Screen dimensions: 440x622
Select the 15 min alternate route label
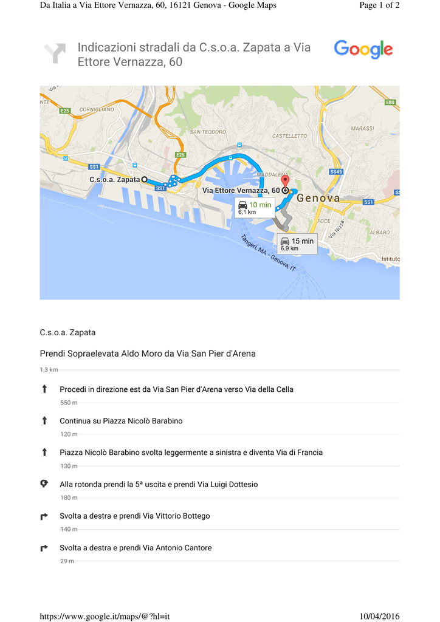302,241
